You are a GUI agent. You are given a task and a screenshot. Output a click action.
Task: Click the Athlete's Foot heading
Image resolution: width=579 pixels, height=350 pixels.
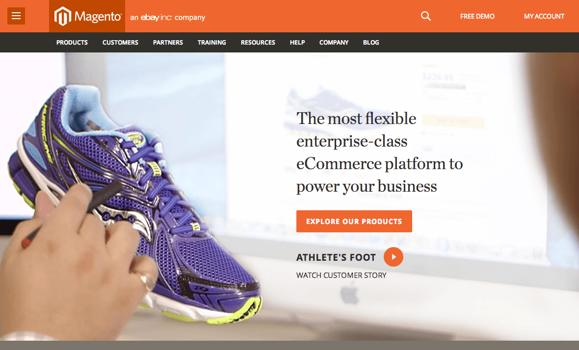click(x=336, y=257)
